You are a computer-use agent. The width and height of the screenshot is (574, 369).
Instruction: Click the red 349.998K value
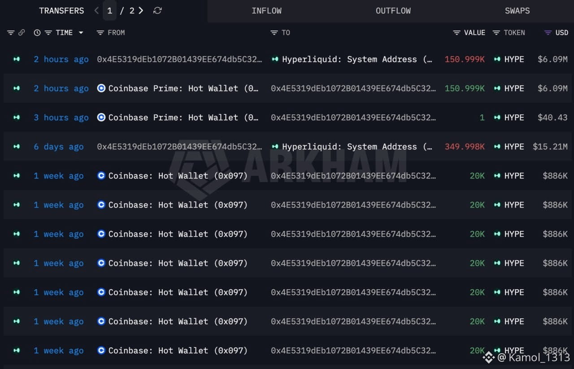pos(465,147)
